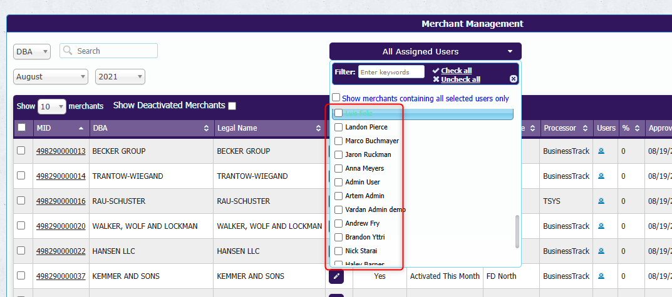Sort by DBA column arrows
Viewport: 672px width, 297px height.
click(206, 128)
